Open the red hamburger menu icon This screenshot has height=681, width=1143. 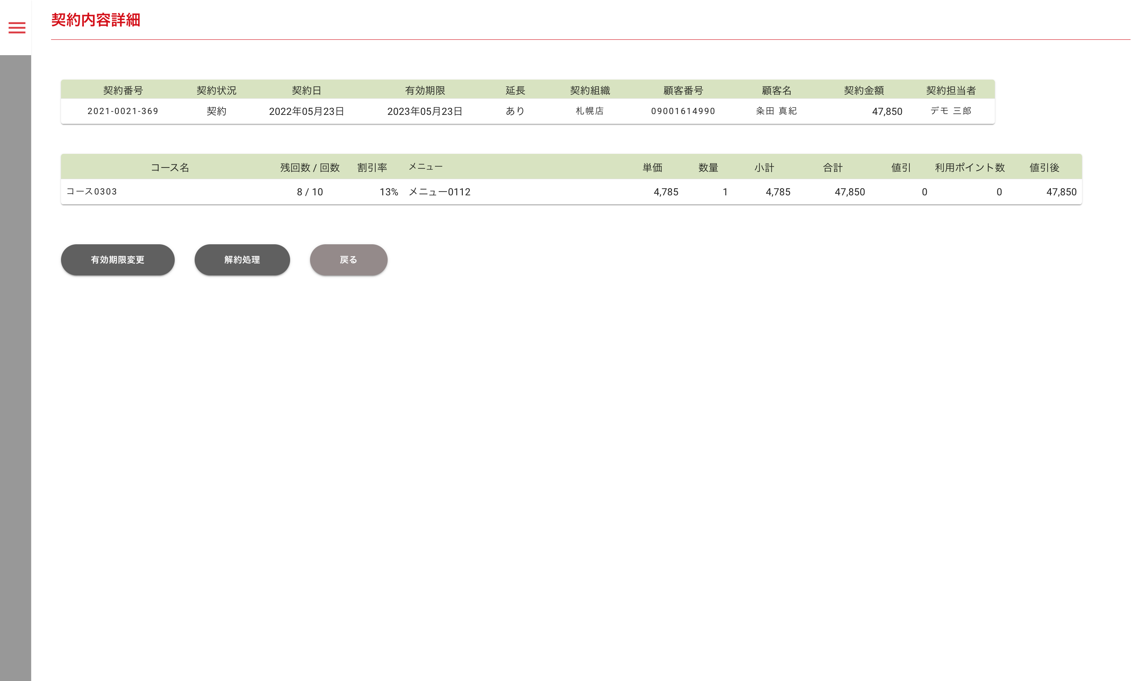(17, 28)
